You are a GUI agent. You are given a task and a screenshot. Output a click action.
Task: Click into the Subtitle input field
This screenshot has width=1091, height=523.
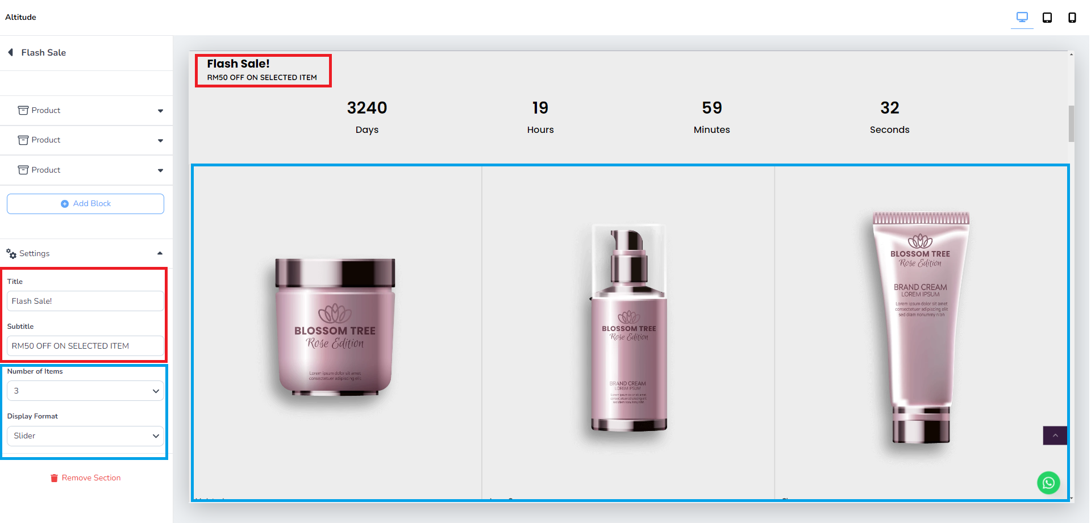pyautogui.click(x=86, y=346)
